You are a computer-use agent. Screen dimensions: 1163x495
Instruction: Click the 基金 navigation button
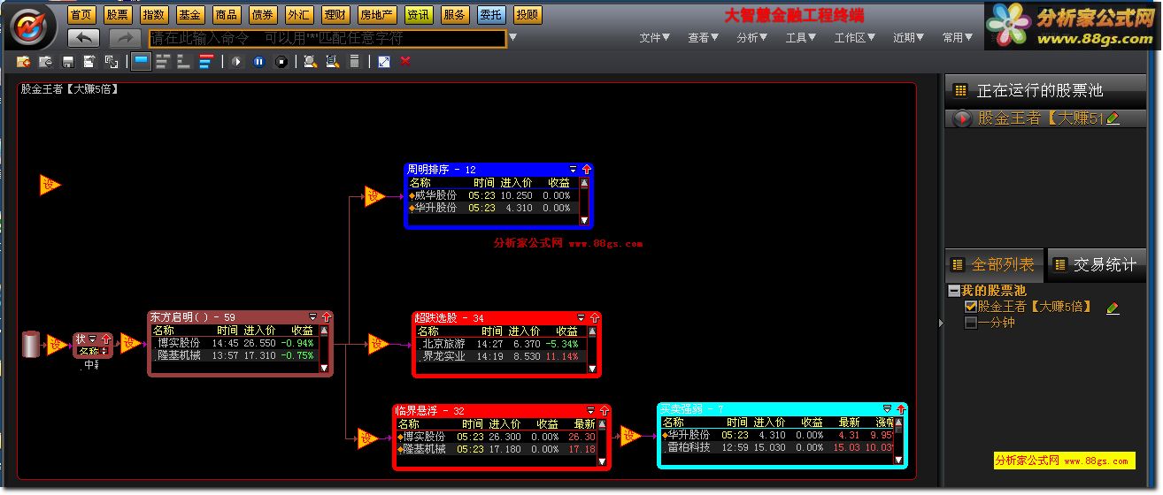pyautogui.click(x=190, y=15)
